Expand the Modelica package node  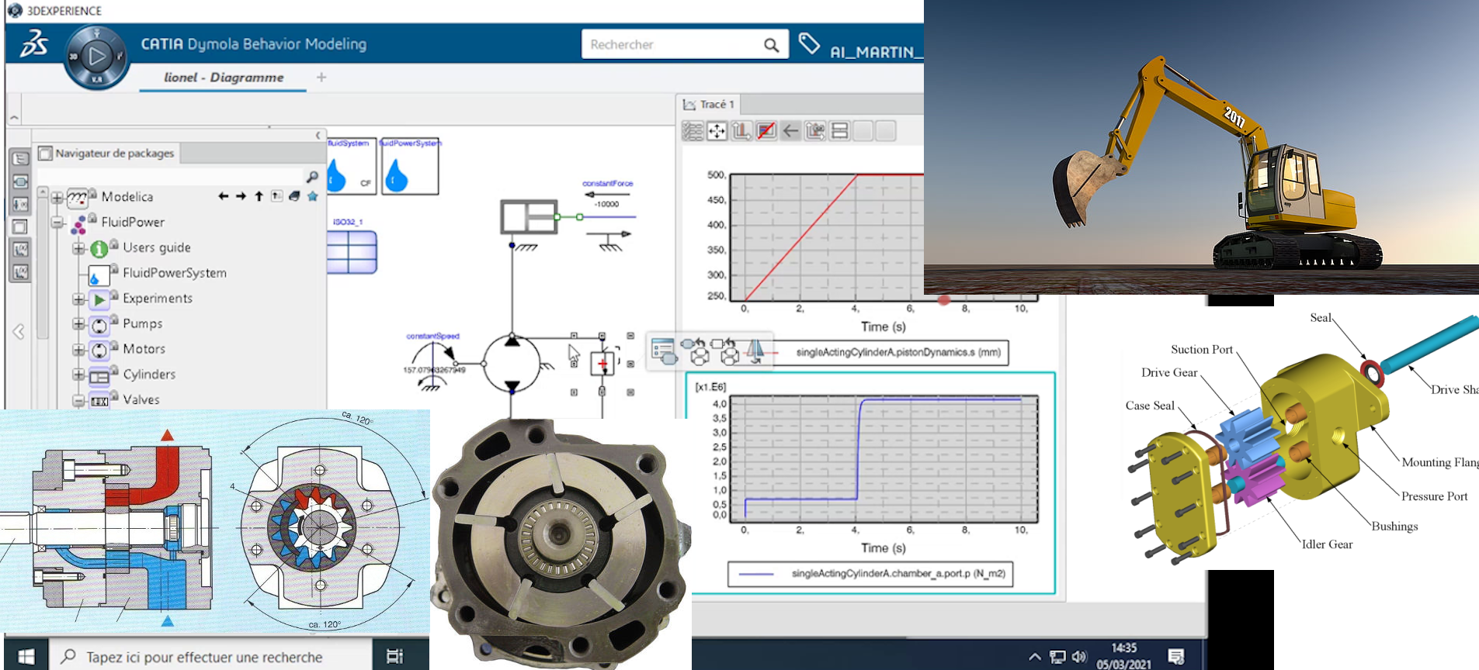[x=57, y=198]
